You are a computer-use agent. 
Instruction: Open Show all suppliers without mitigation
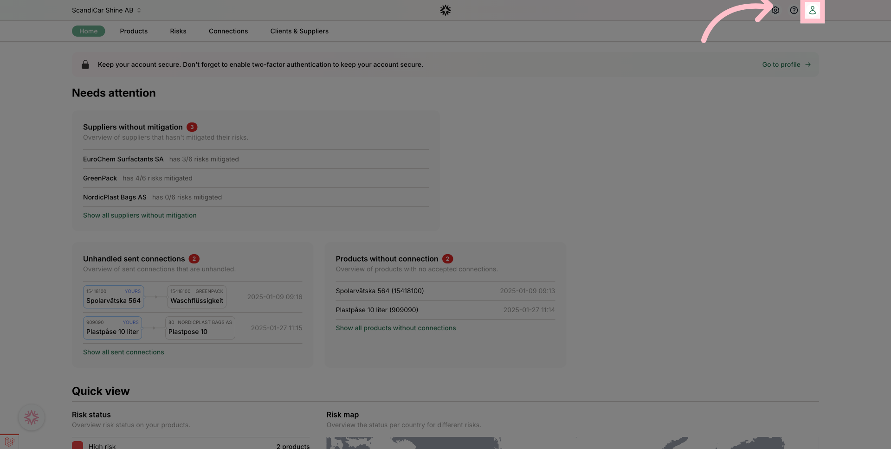[140, 215]
